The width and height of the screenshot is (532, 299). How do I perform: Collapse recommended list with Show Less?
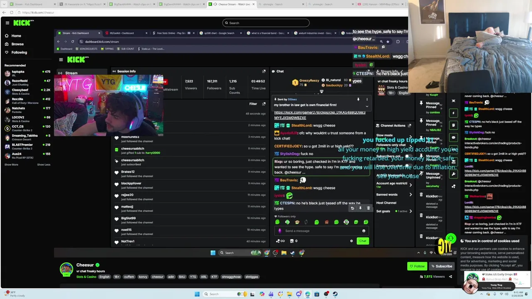(x=44, y=164)
